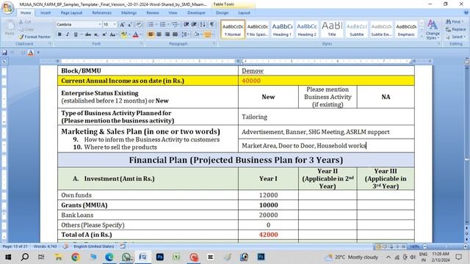Image resolution: width=470 pixels, height=264 pixels.
Task: Expand the Font dialog launcher
Action: 142,44
